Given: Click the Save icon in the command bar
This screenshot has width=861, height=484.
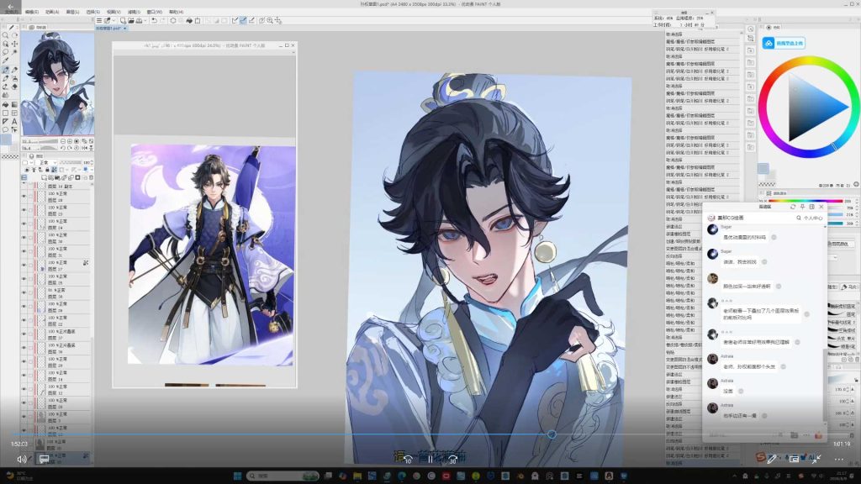Looking at the screenshot, I should (140, 20).
